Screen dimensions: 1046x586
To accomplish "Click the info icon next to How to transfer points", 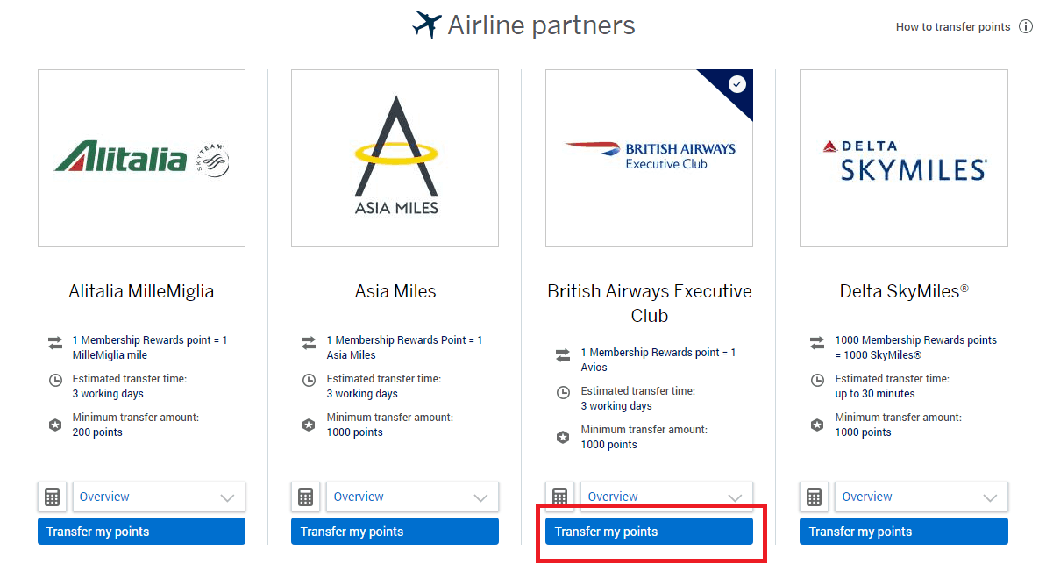I will 1026,26.
